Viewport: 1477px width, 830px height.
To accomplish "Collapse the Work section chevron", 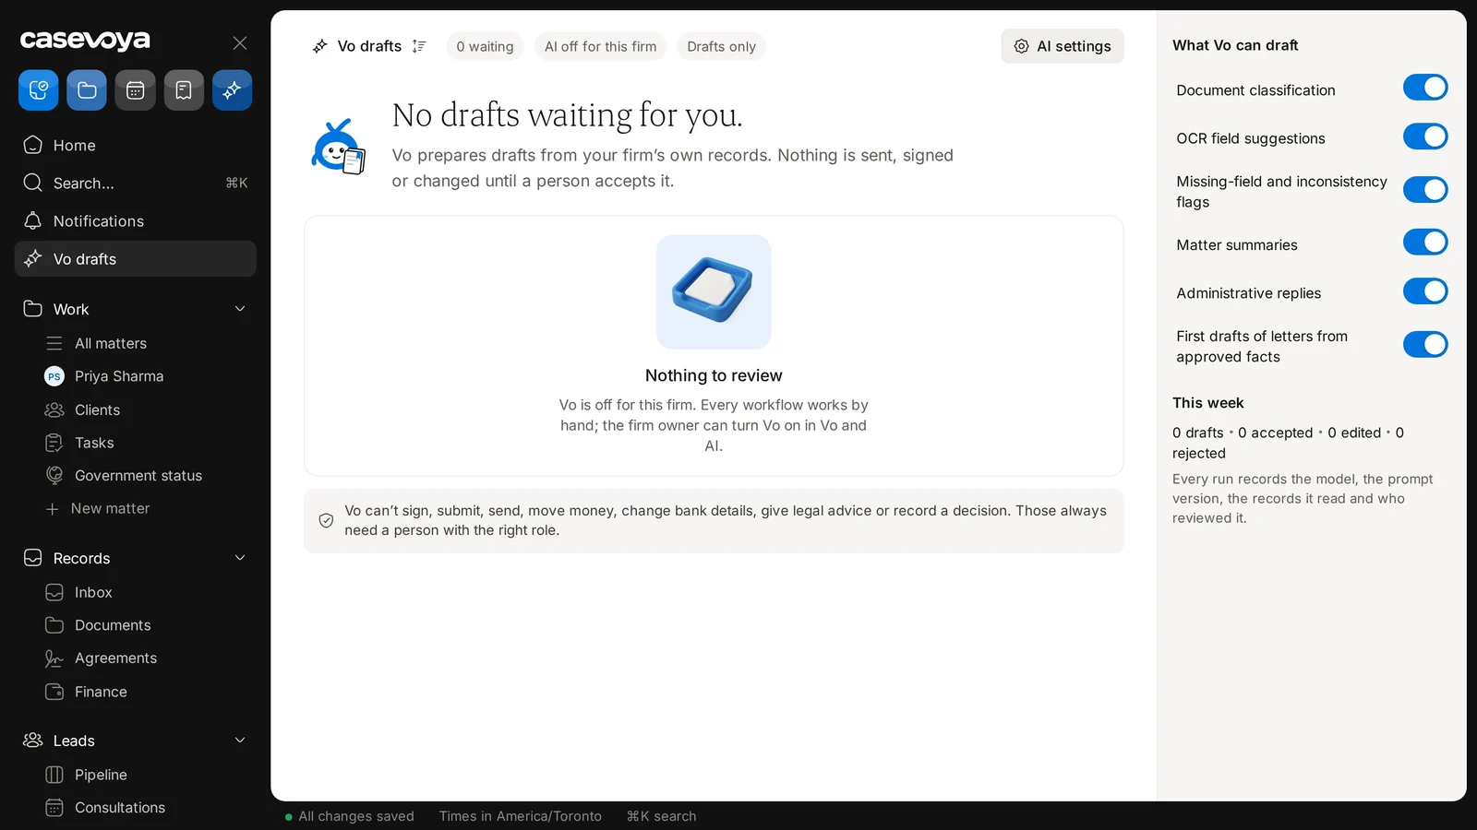I will [240, 309].
